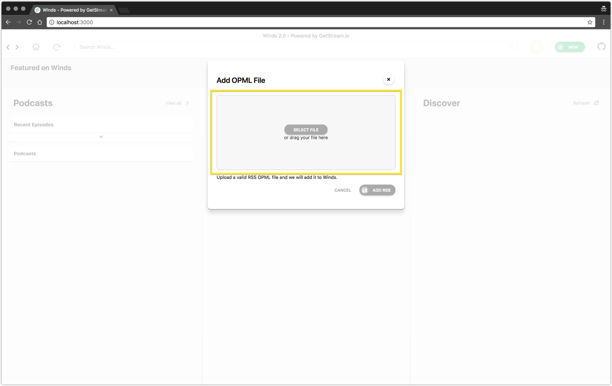The width and height of the screenshot is (612, 386).
Task: Click the green NEW button
Action: 570,47
